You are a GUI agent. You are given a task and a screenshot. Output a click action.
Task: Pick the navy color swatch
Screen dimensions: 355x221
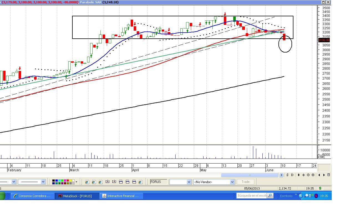54,183
